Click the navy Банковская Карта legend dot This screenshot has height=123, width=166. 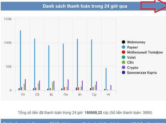coord(123,72)
